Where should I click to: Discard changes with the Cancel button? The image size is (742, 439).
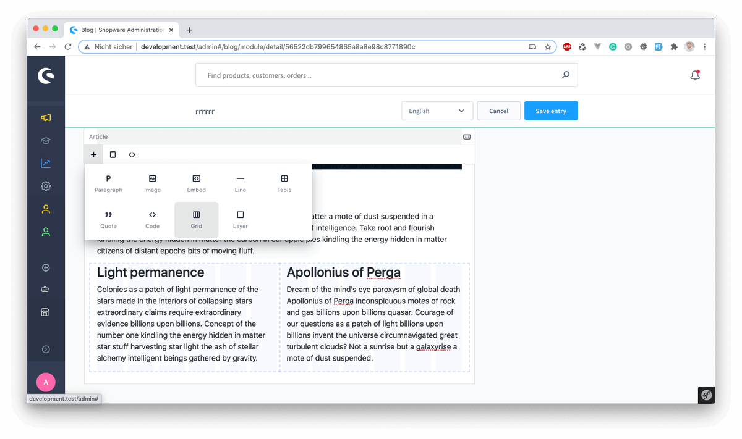498,111
